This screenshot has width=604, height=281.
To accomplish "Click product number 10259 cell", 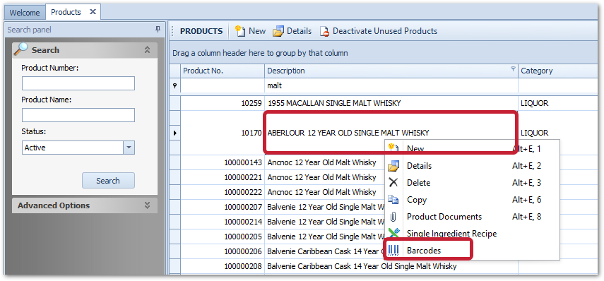I will [223, 103].
